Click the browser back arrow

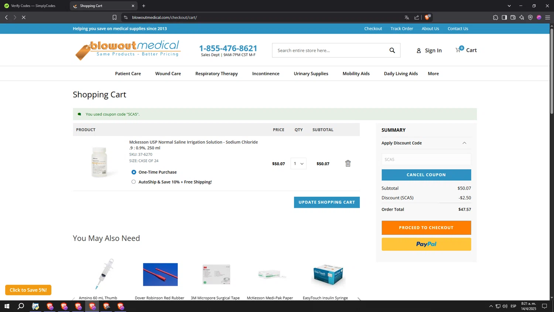tap(6, 17)
